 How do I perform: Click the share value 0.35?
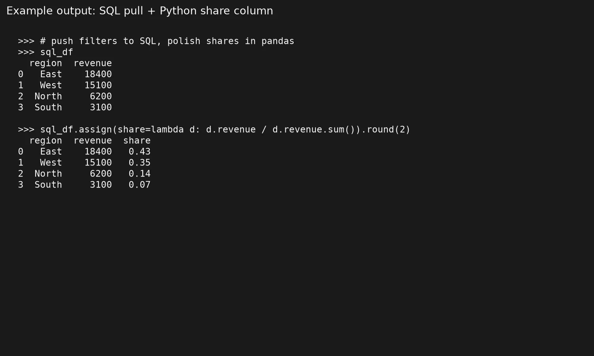tap(140, 163)
